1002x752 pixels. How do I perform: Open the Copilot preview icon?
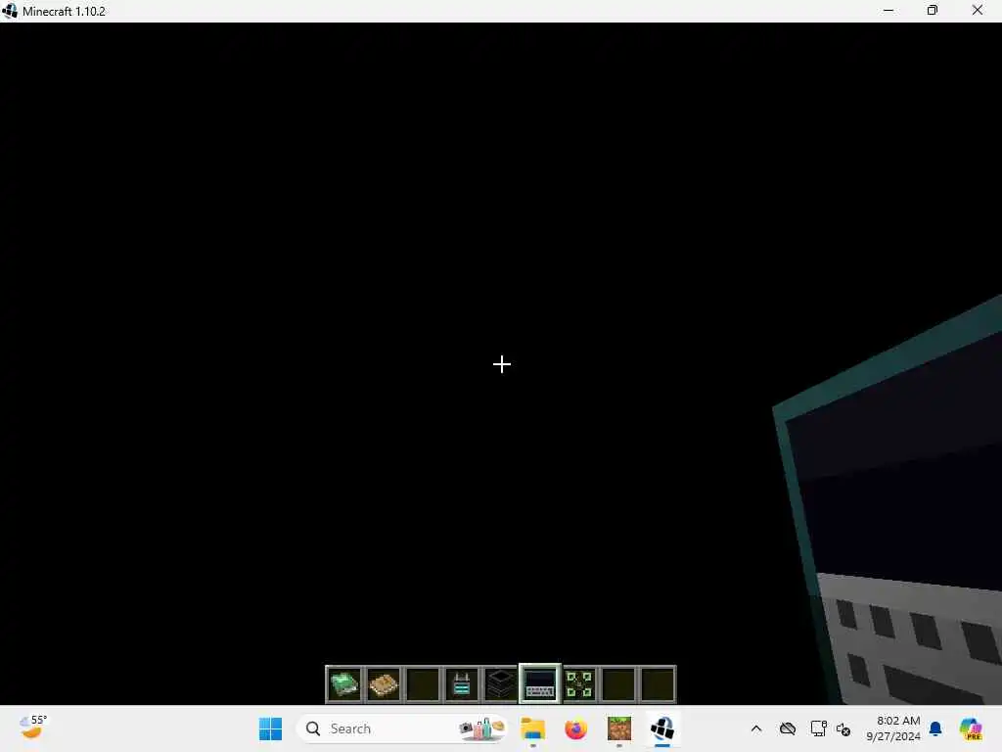pos(971,728)
